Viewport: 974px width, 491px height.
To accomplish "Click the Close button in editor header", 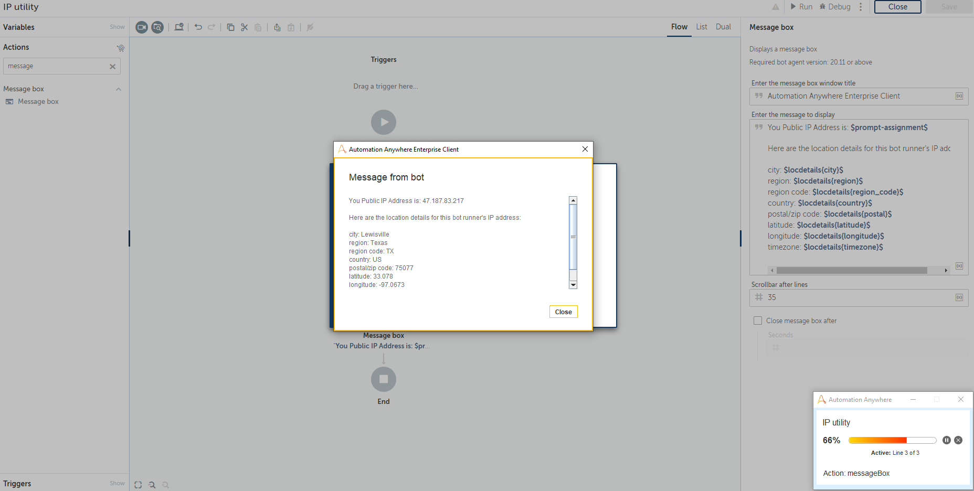I will pyautogui.click(x=897, y=7).
